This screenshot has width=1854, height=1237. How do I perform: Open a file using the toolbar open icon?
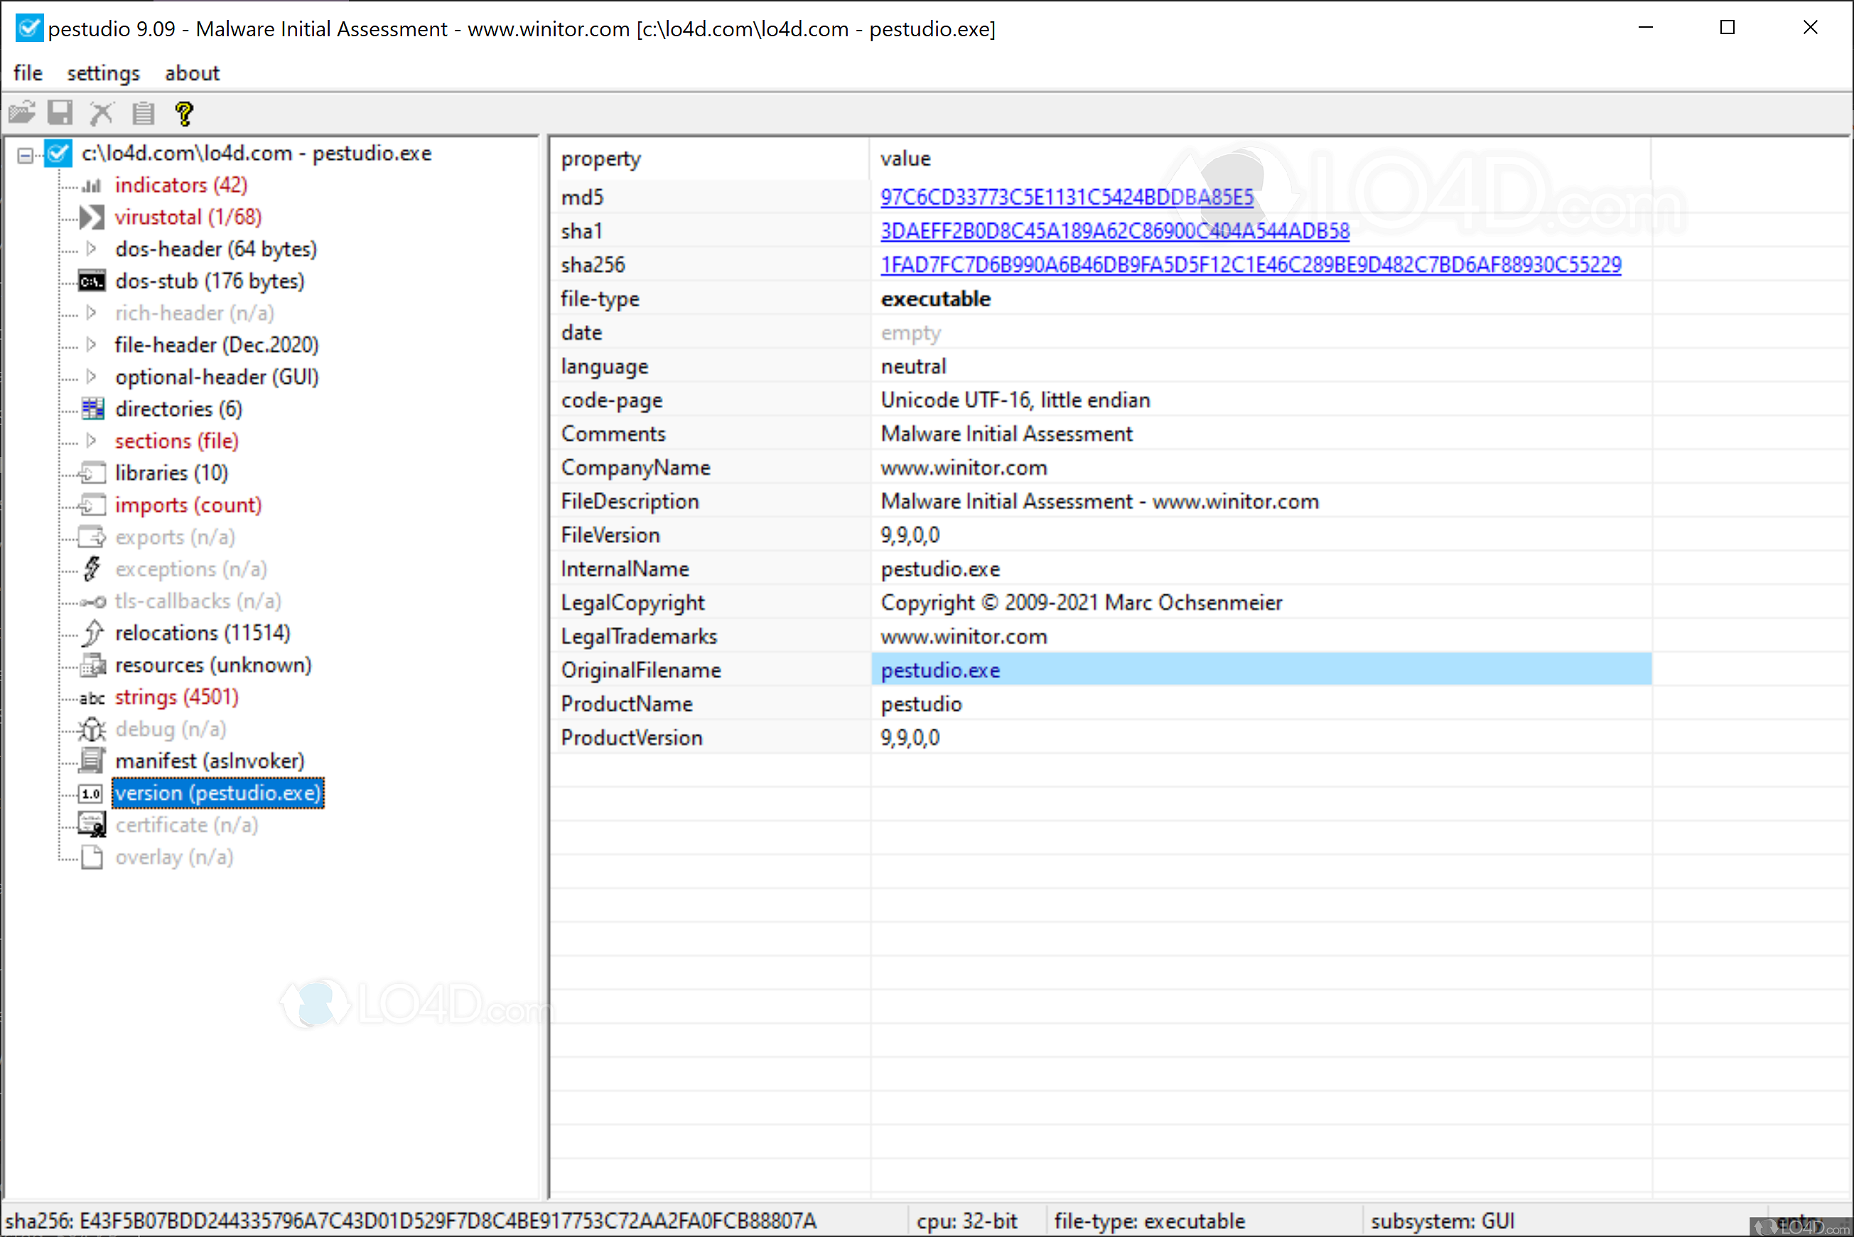point(22,112)
